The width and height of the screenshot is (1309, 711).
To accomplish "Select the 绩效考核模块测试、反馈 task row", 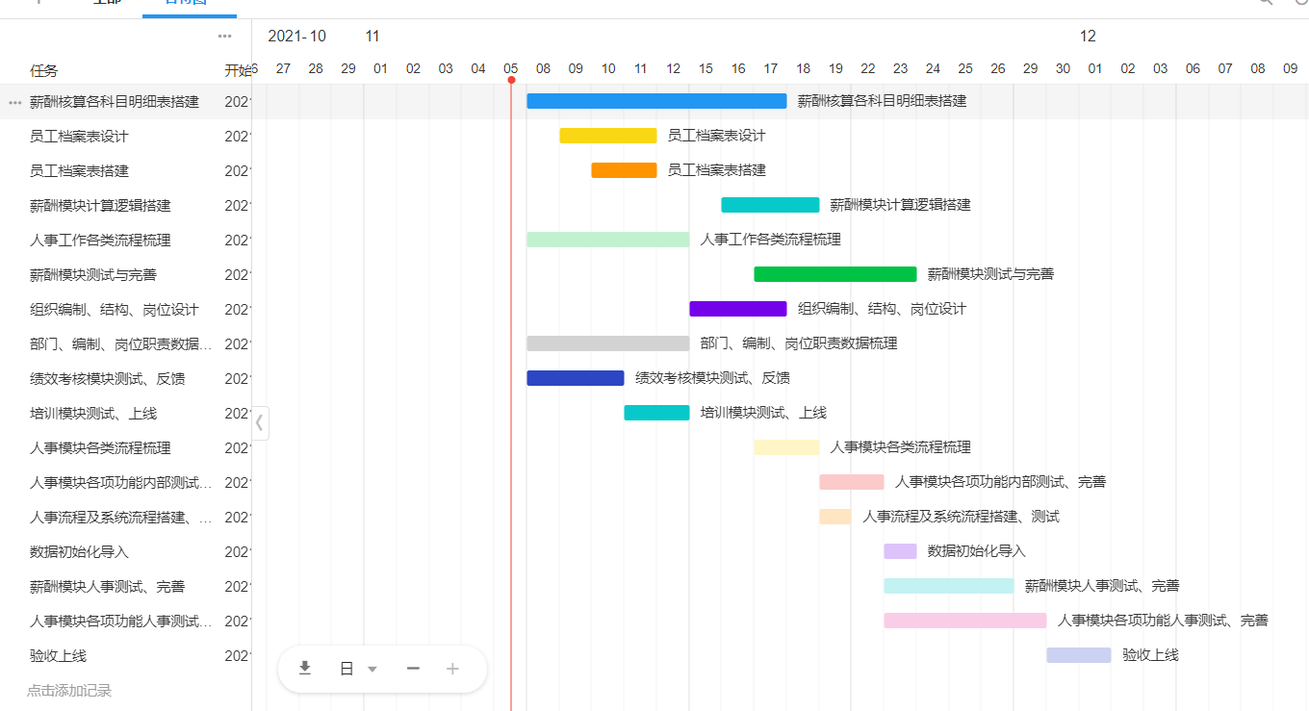I will coord(107,379).
